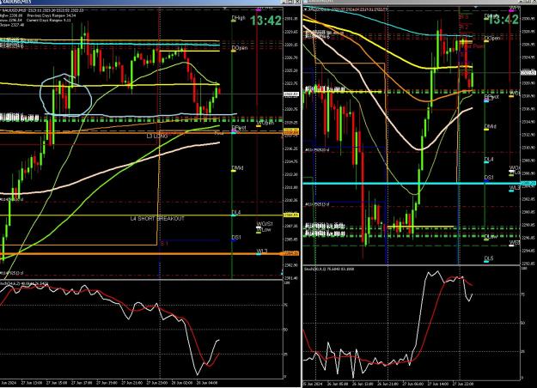Select the DHigh label in left chart

pos(238,18)
